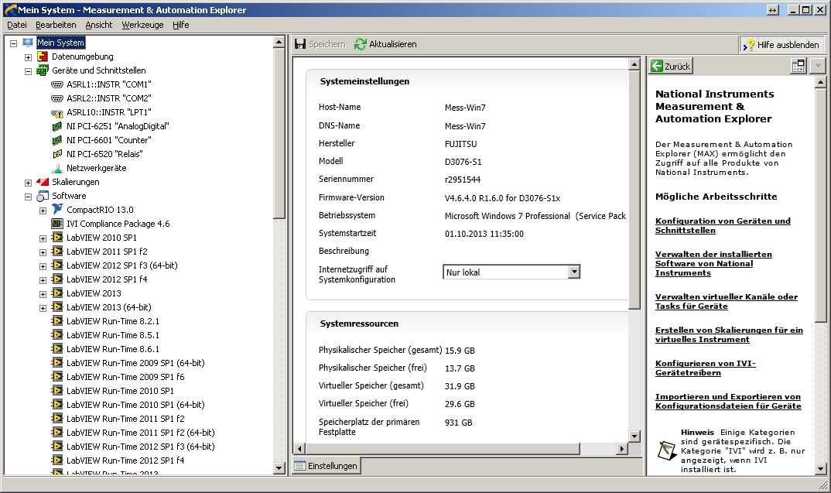The image size is (831, 493).
Task: Click the LabVIEW Run-Time 2012 SP1 f4 icon
Action: (x=57, y=460)
